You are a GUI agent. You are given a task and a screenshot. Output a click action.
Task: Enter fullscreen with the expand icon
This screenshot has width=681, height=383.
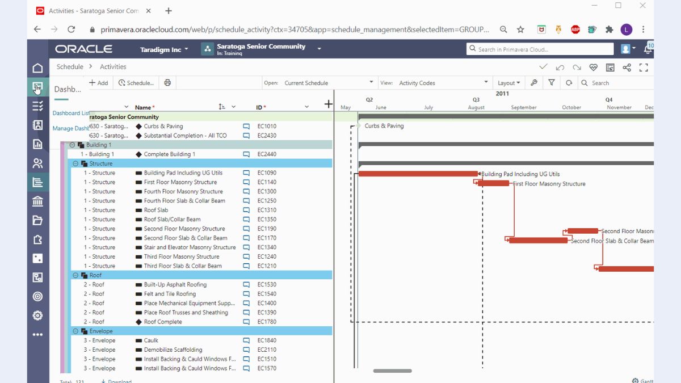coord(644,68)
